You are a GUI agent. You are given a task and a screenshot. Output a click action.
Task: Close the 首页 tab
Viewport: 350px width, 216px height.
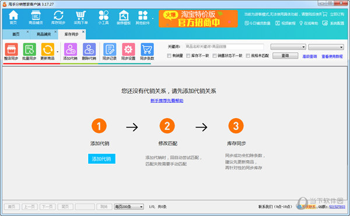(27, 31)
